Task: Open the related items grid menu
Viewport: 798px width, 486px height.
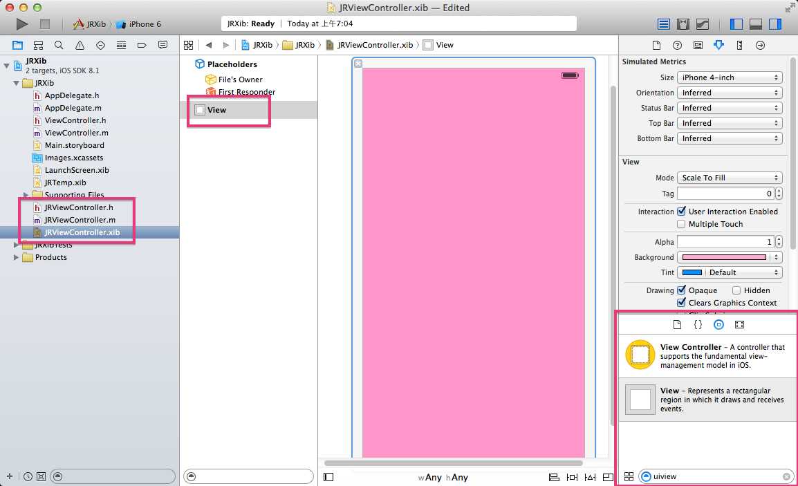Action: (188, 46)
